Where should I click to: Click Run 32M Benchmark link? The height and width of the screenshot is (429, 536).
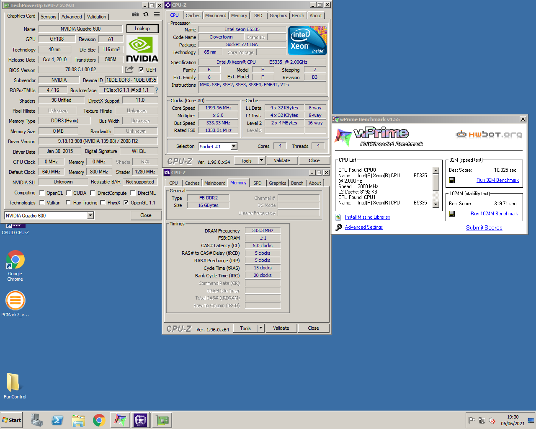[497, 180]
